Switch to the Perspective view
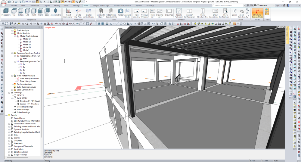The width and height of the screenshot is (301, 162). (6, 12)
